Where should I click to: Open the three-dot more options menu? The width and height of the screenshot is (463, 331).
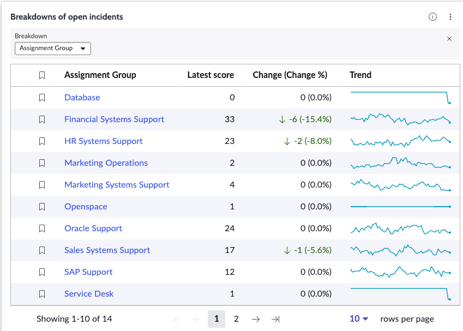[450, 17]
